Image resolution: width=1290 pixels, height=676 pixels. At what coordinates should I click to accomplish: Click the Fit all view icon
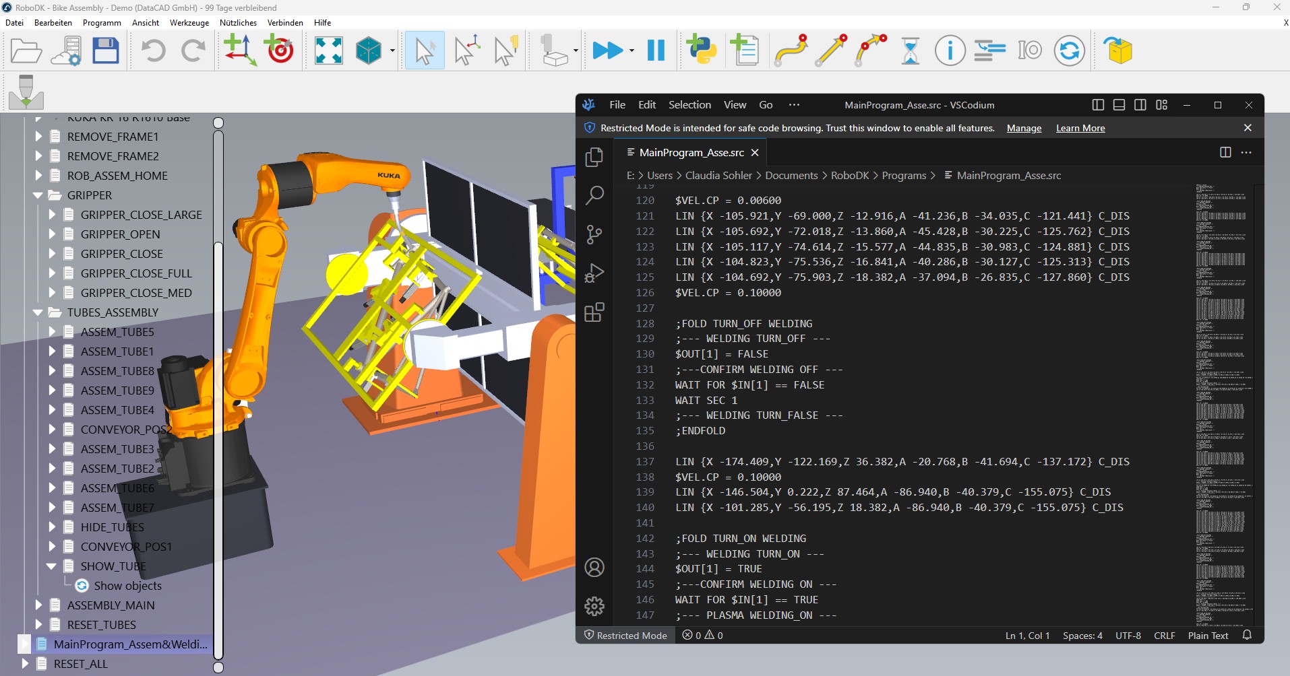click(x=329, y=51)
